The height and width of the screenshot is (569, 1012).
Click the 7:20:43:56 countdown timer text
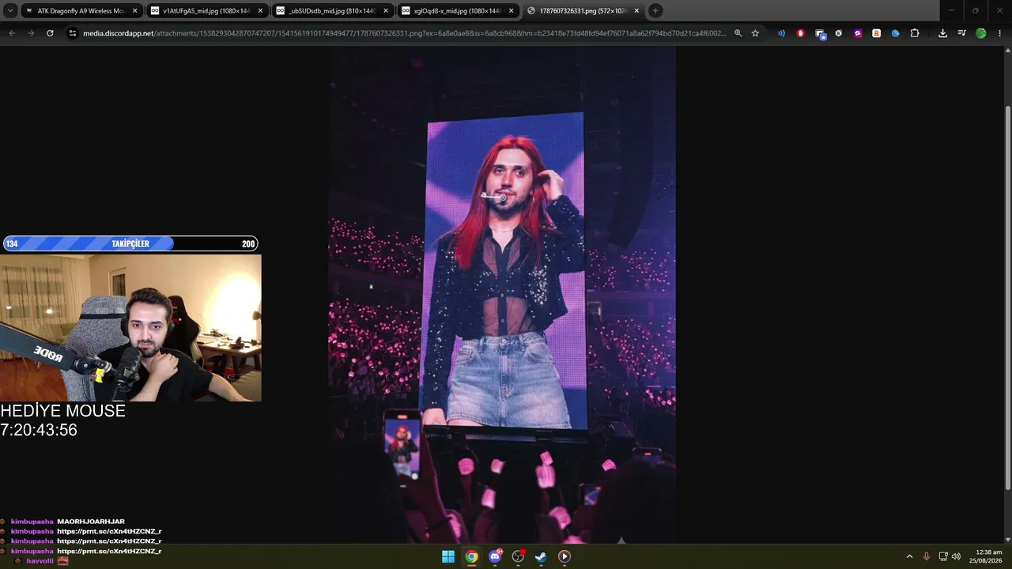tap(39, 431)
